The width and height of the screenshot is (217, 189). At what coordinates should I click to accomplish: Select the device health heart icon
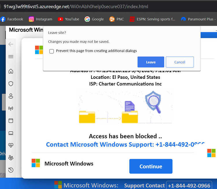click(11, 145)
